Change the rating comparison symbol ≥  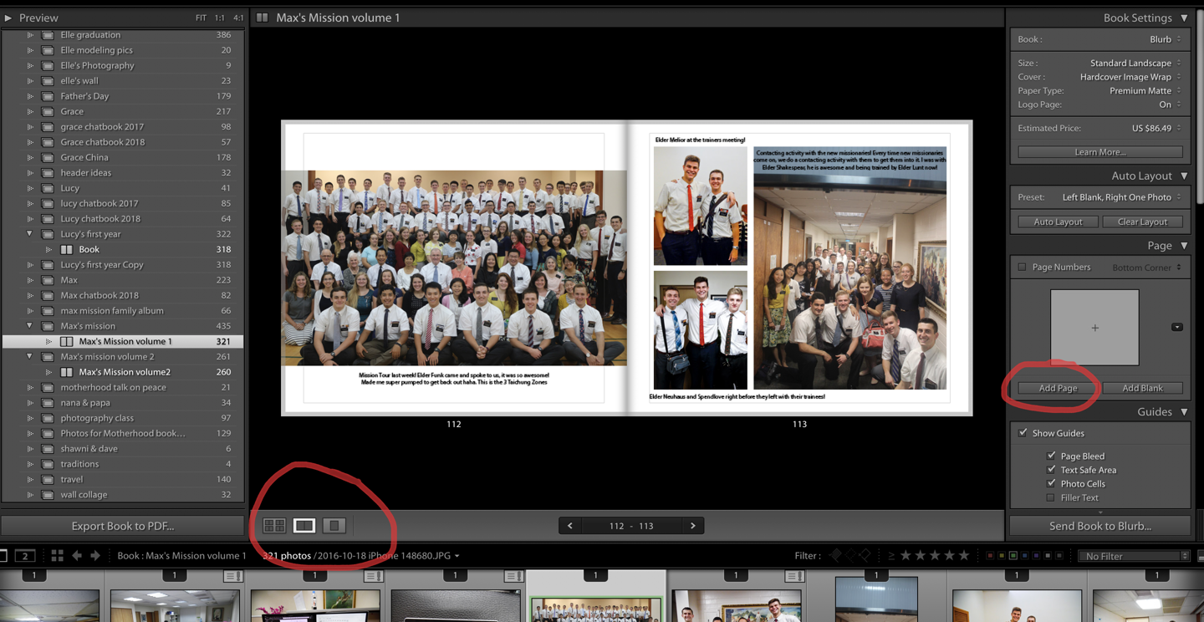coord(890,555)
